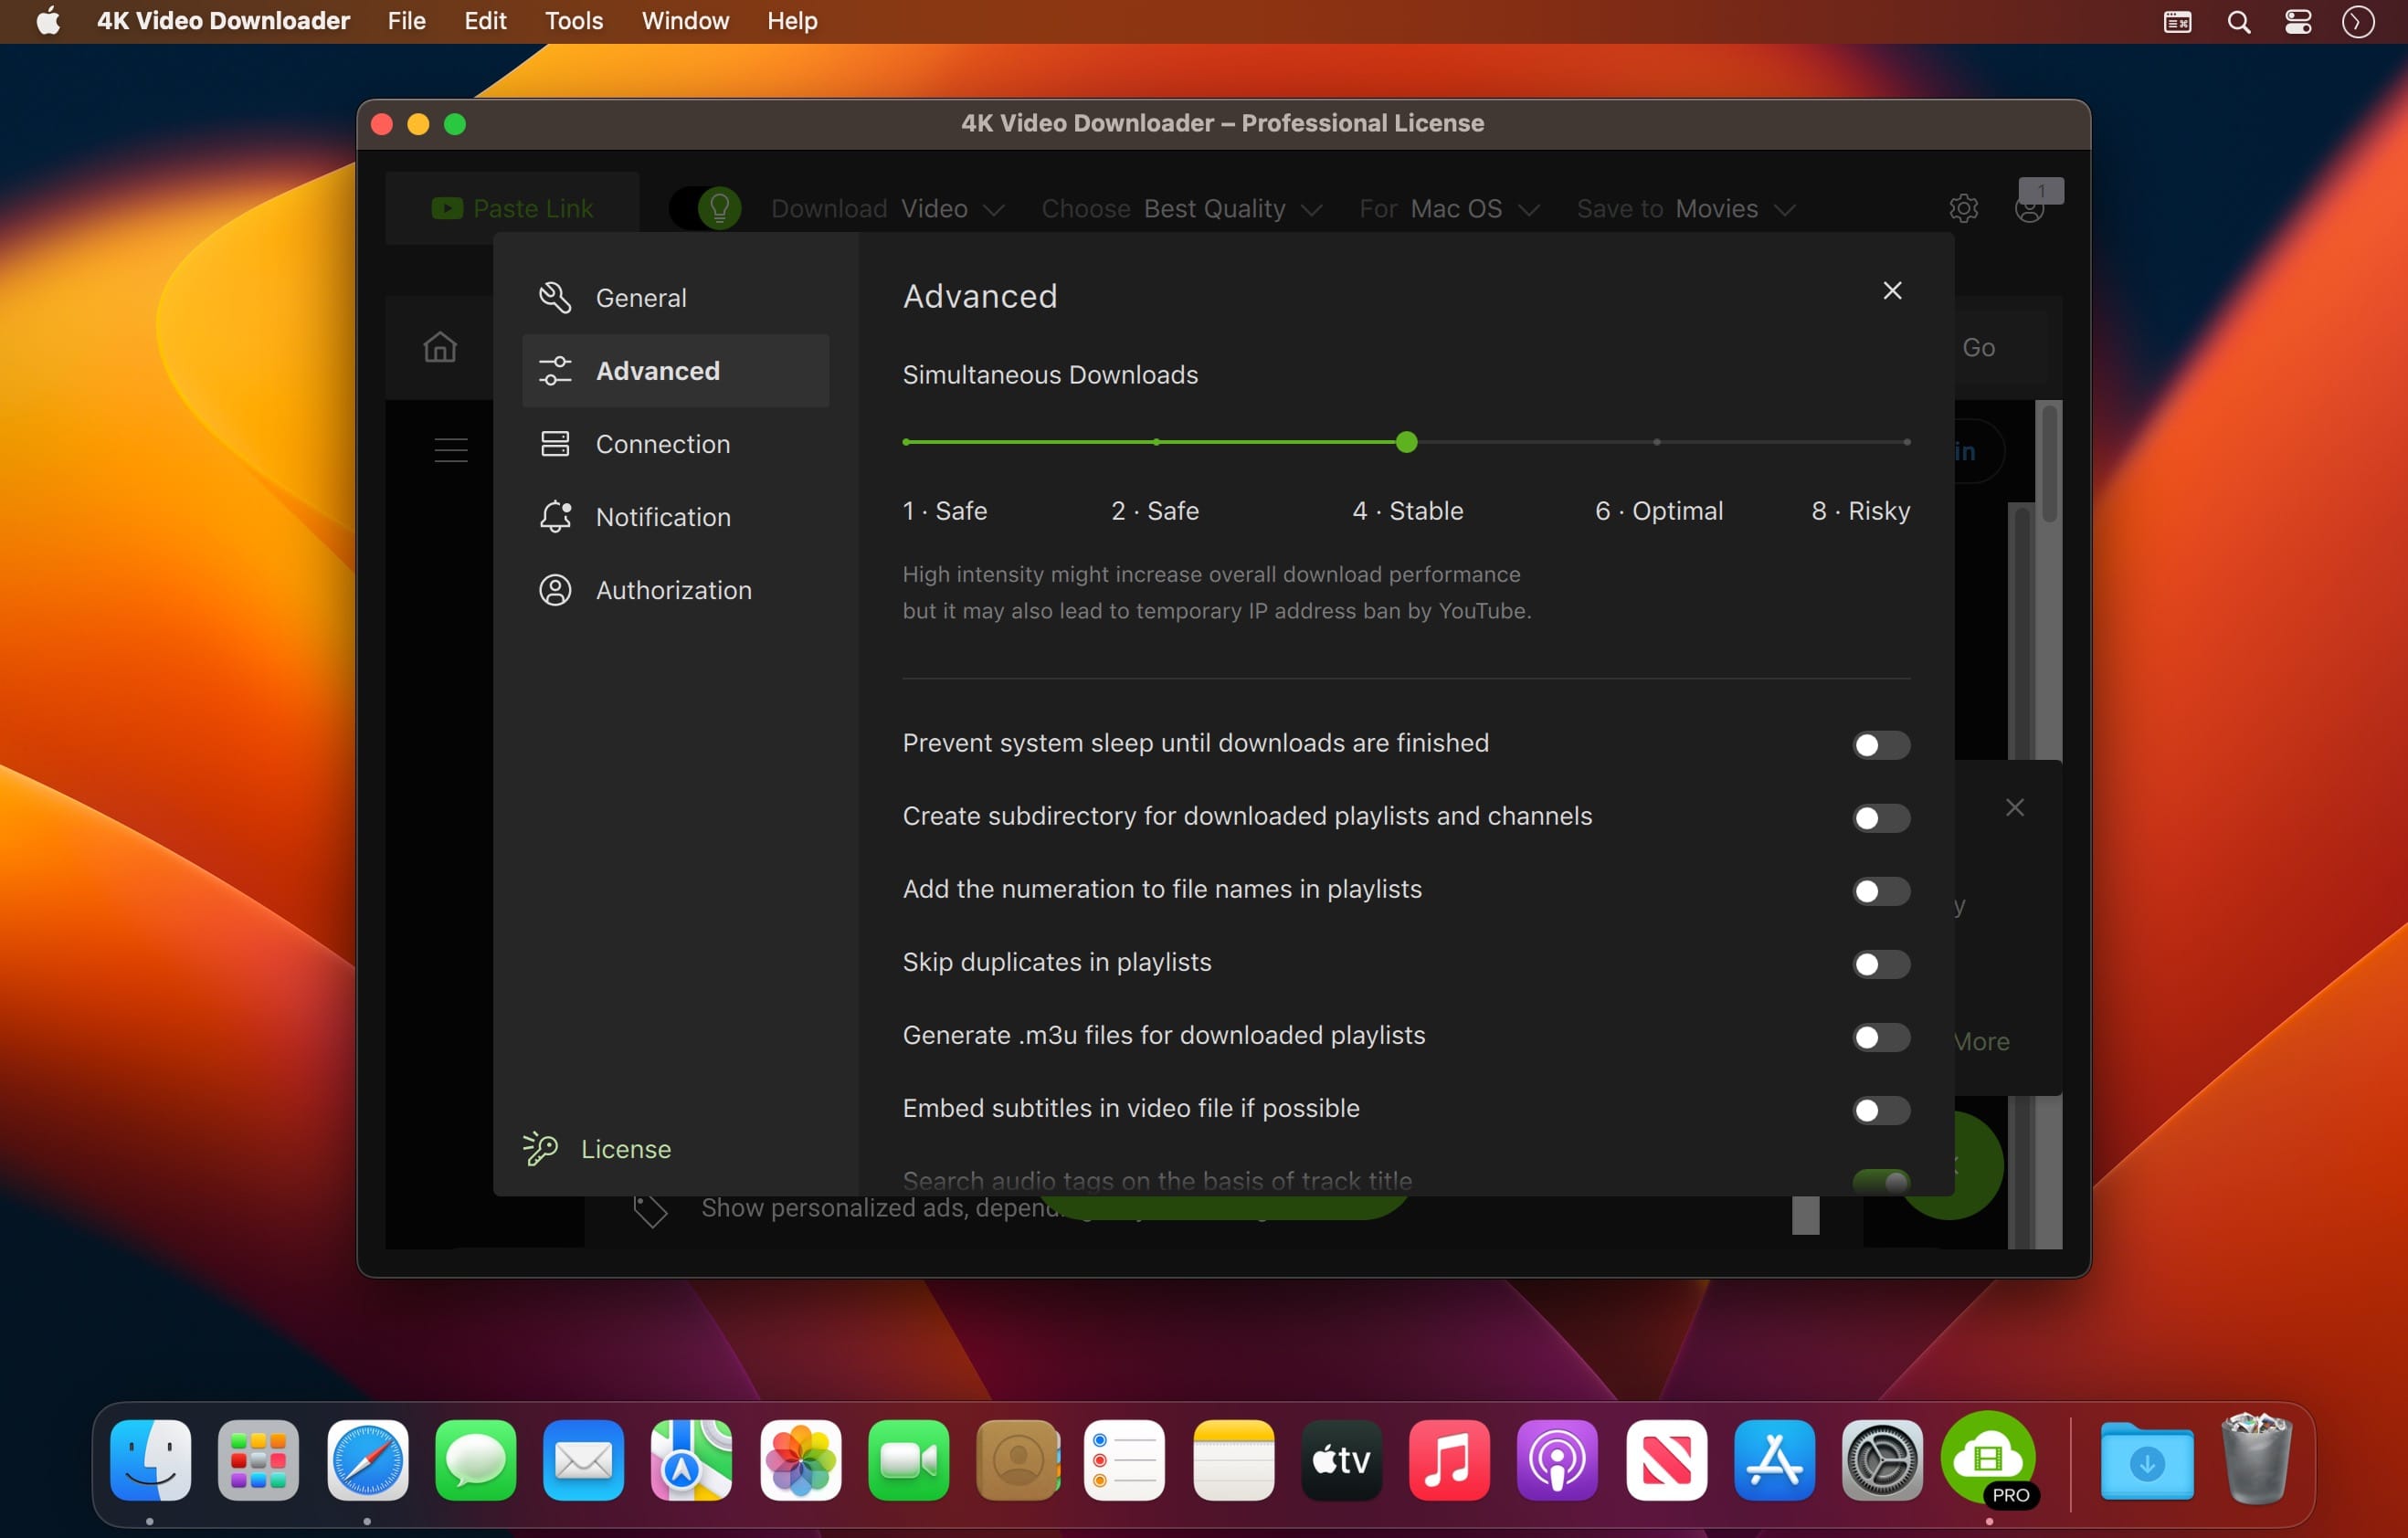The width and height of the screenshot is (2408, 1538).
Task: Click Paste Link button to add URL
Action: coord(509,205)
